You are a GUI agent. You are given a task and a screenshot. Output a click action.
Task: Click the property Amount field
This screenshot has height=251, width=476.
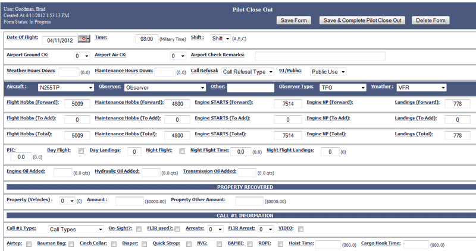click(129, 201)
